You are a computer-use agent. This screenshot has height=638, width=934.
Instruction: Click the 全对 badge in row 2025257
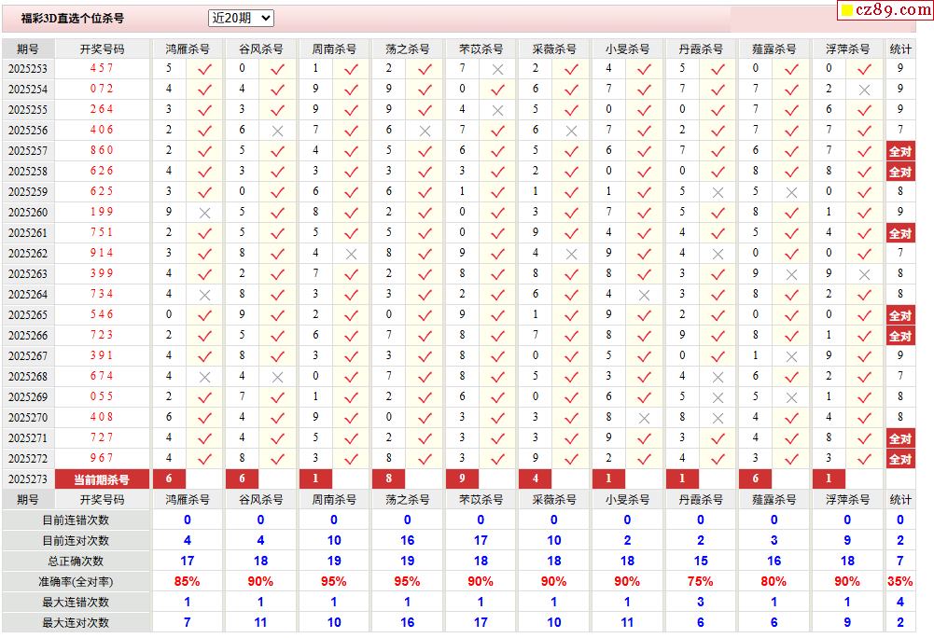click(x=899, y=151)
